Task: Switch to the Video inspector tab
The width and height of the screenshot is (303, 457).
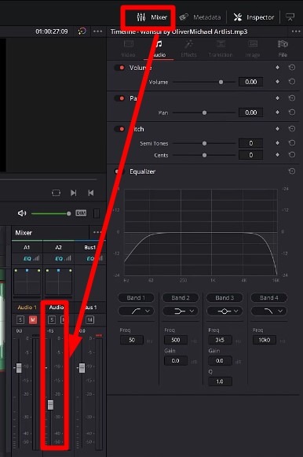Action: click(128, 49)
